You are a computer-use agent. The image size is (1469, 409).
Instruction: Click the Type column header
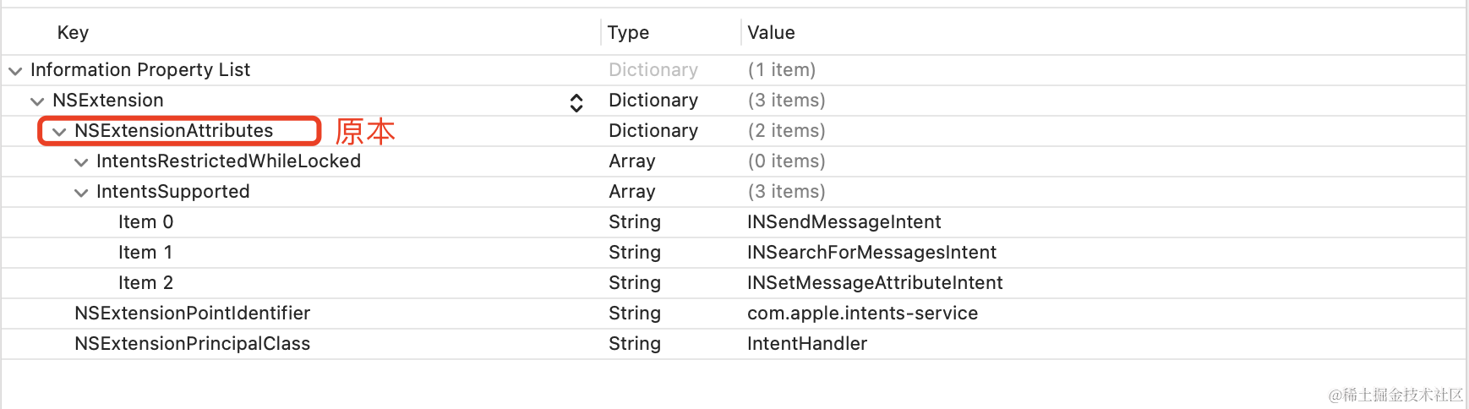click(x=628, y=33)
